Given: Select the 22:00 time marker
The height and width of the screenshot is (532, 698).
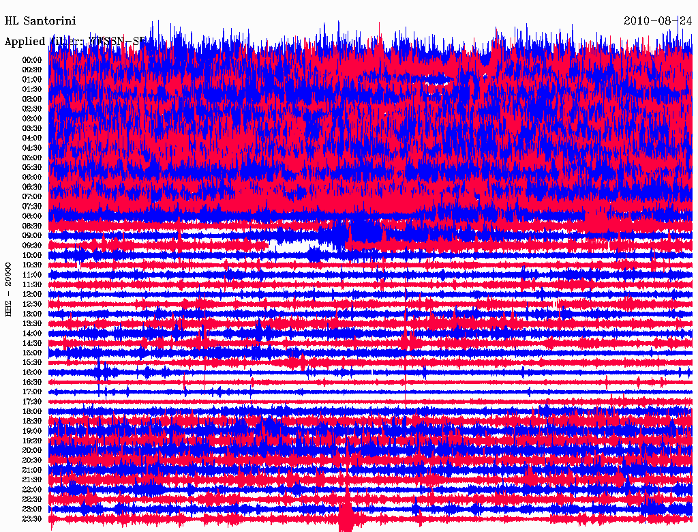Looking at the screenshot, I should click(32, 489).
